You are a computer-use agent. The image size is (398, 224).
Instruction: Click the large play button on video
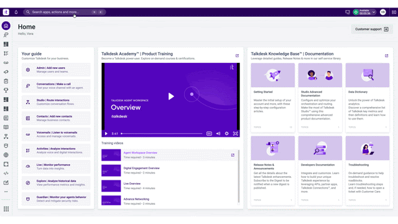[171, 96]
